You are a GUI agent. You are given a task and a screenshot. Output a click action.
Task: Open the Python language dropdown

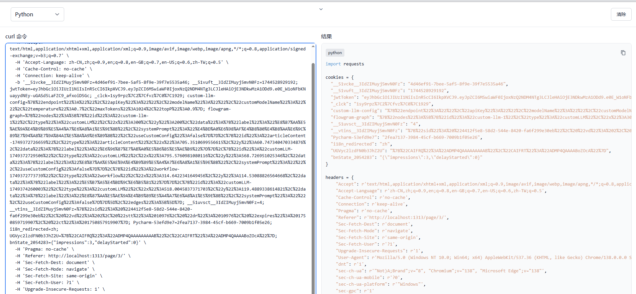[x=37, y=14]
